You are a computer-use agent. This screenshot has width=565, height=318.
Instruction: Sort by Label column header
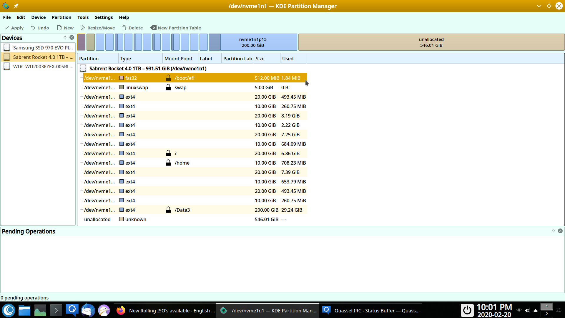click(210, 59)
